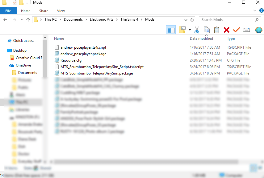This screenshot has width=264, height=178.
Task: Open dropdown arrow beside new folder icon
Action: point(190,30)
